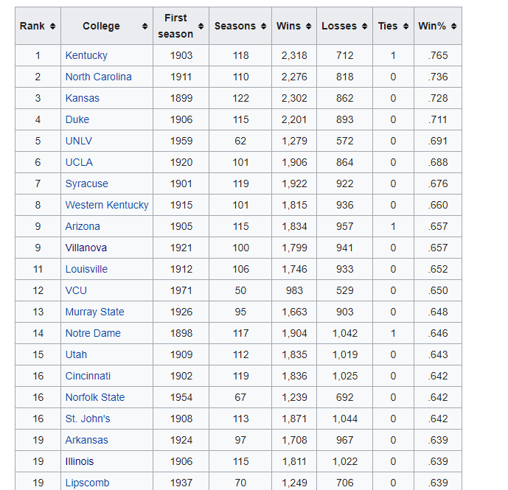Sort by Losses column sort arrows
This screenshot has width=508, height=490.
[x=365, y=27]
